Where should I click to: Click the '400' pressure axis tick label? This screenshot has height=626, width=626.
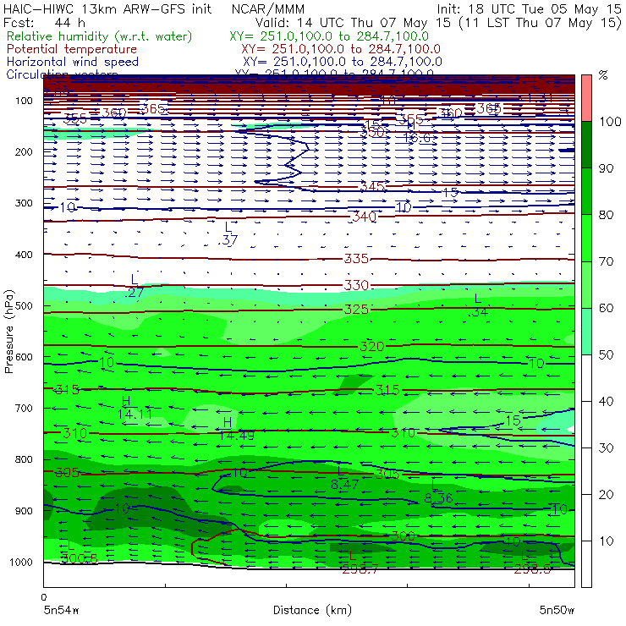click(24, 255)
